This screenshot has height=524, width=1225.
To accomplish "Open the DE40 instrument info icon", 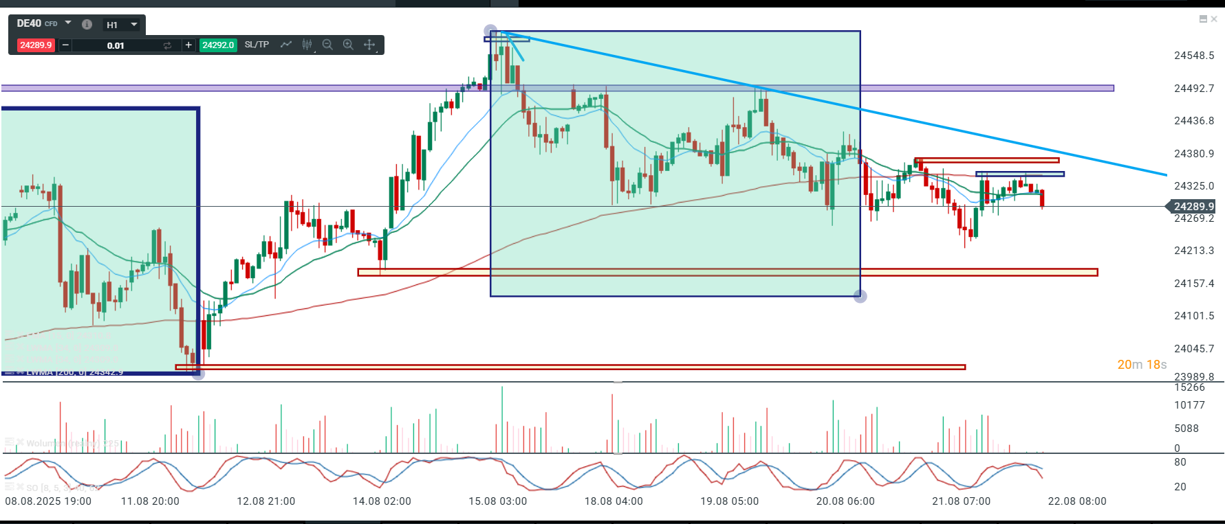I will coord(87,24).
